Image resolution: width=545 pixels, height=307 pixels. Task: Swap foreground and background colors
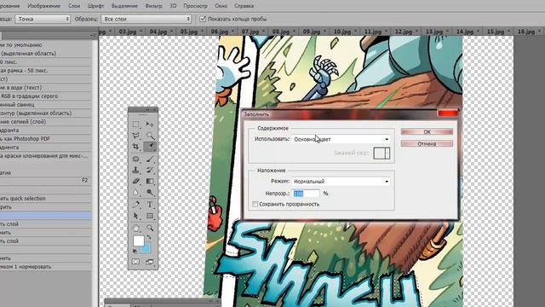point(149,237)
